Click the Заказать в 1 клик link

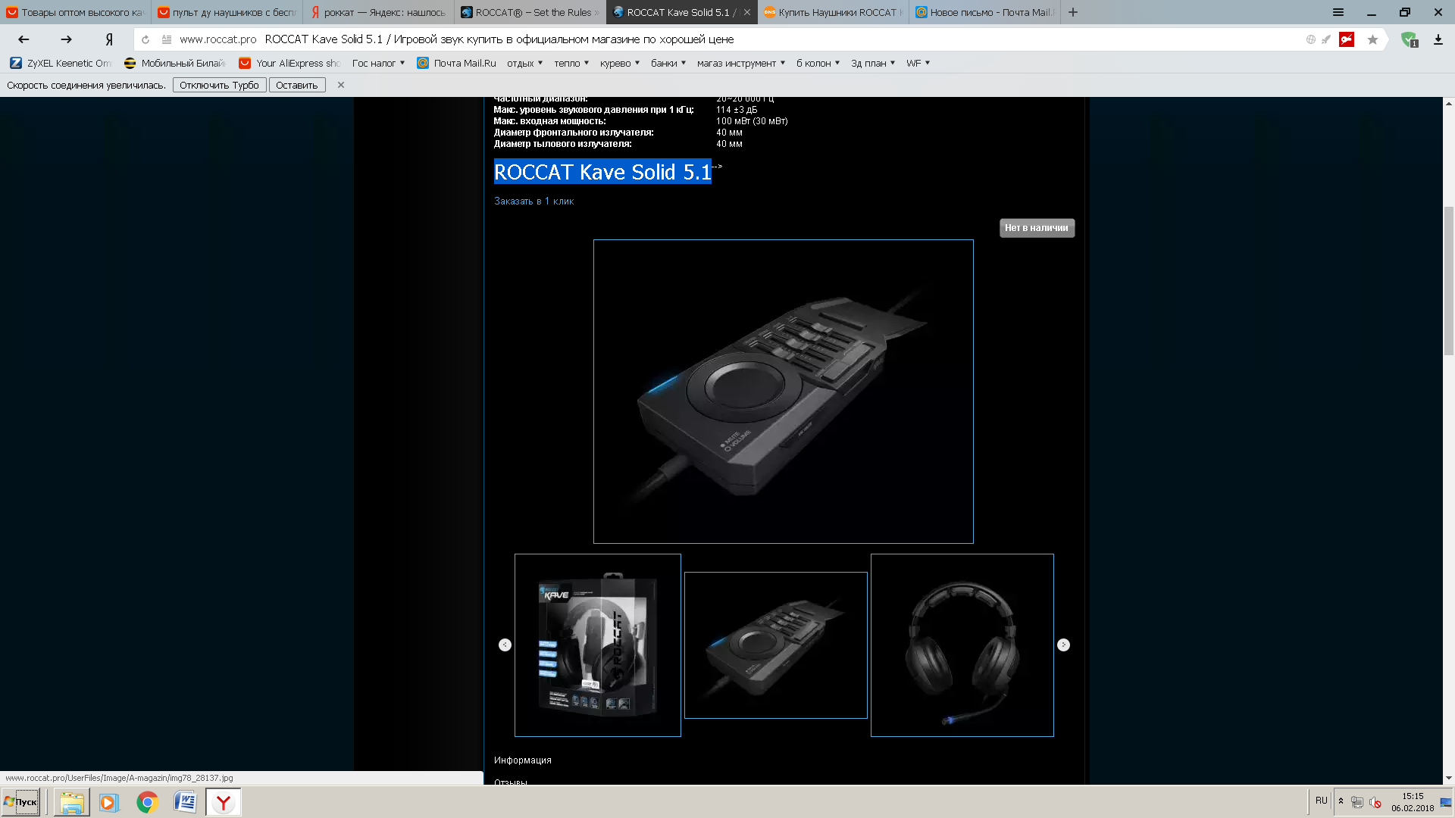pos(533,201)
